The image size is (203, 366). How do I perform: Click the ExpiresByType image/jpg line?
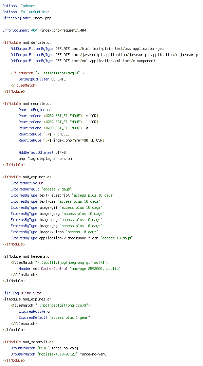coord(56,226)
